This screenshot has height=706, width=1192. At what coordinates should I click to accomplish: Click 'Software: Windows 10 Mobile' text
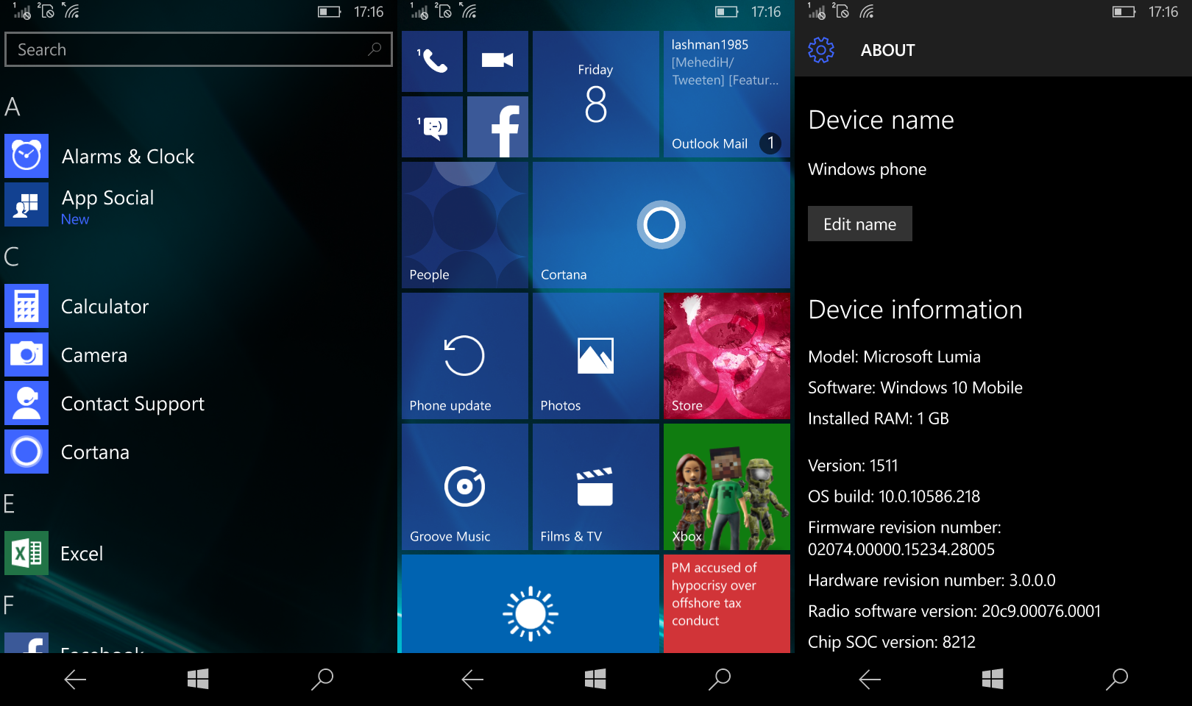point(915,388)
